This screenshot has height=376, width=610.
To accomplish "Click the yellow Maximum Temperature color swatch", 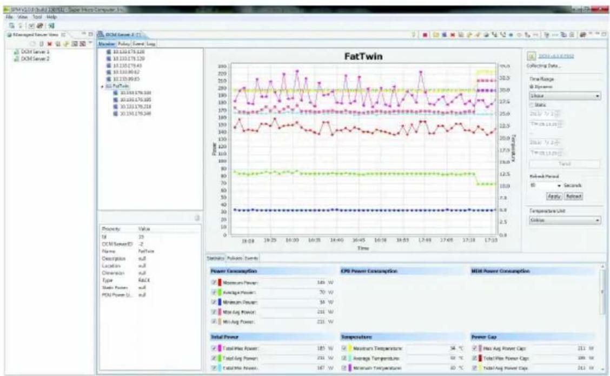I will (x=350, y=348).
